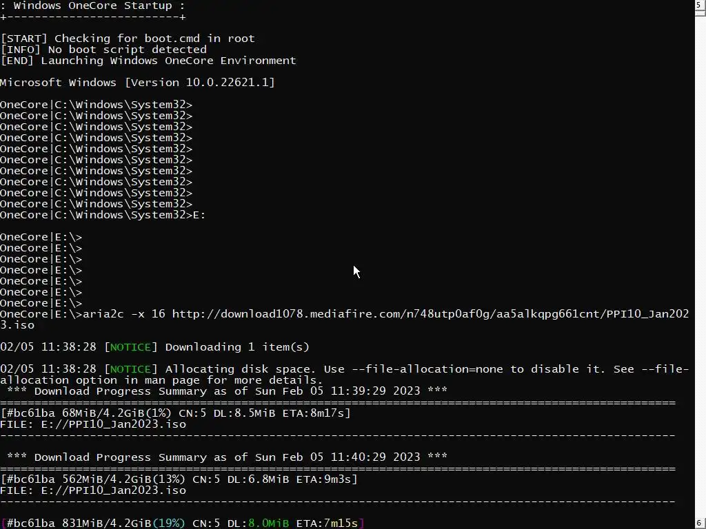Click the System32 prompt line ending with 'E:'

tap(103, 215)
